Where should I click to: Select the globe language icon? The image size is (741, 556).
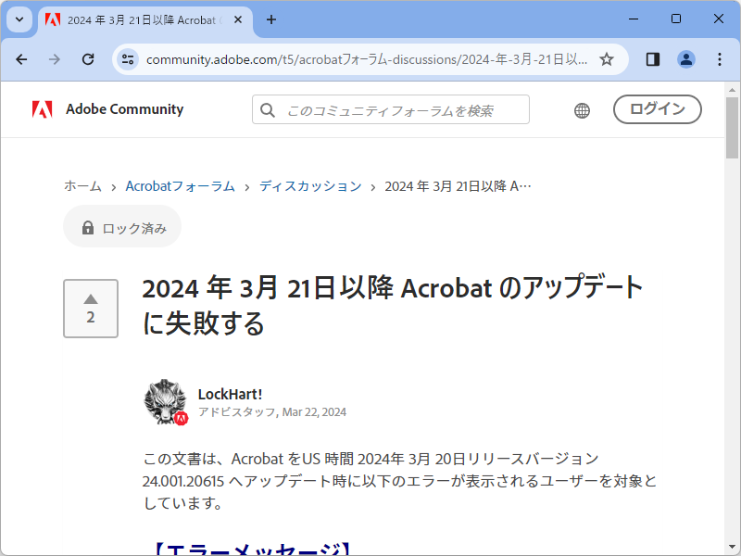coord(582,109)
